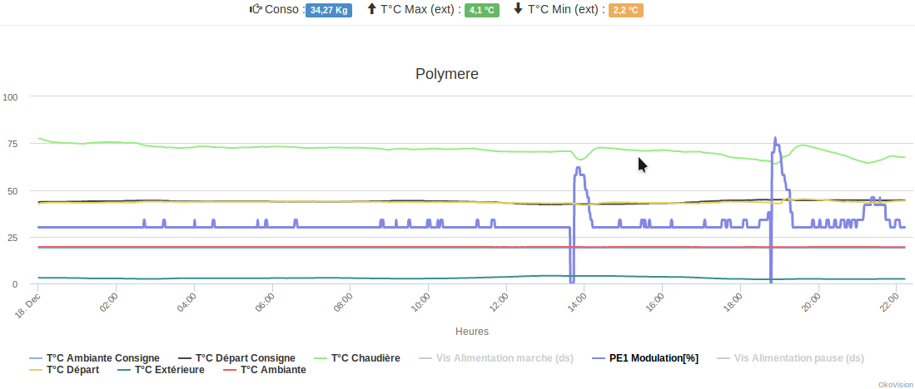Screen dimensions: 915x389
Task: Open the OkoVision link
Action: click(895, 384)
